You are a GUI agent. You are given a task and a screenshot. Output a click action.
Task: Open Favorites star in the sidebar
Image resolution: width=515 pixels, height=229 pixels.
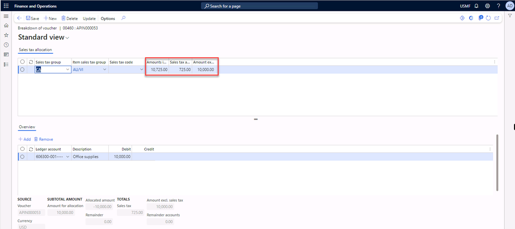coord(6,35)
